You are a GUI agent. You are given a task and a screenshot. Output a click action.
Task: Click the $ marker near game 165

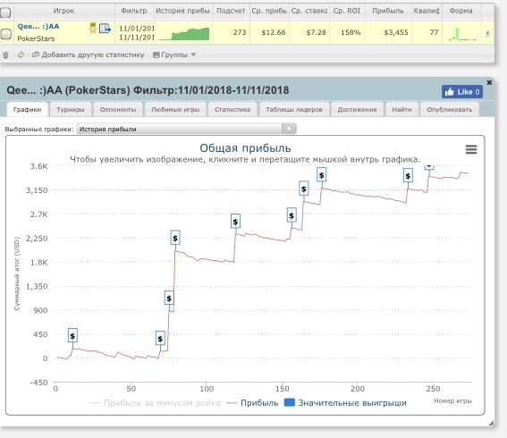[x=304, y=189]
